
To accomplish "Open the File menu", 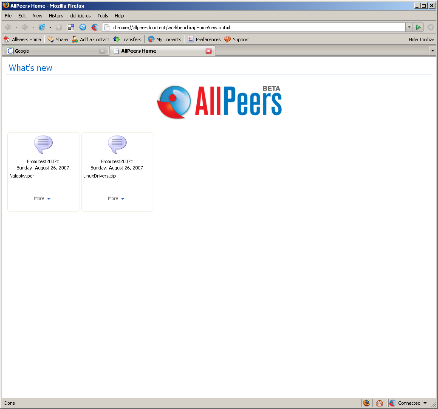I will [x=8, y=16].
